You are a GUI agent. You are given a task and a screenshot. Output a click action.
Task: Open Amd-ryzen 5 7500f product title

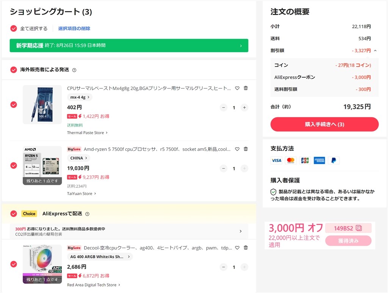(157, 149)
